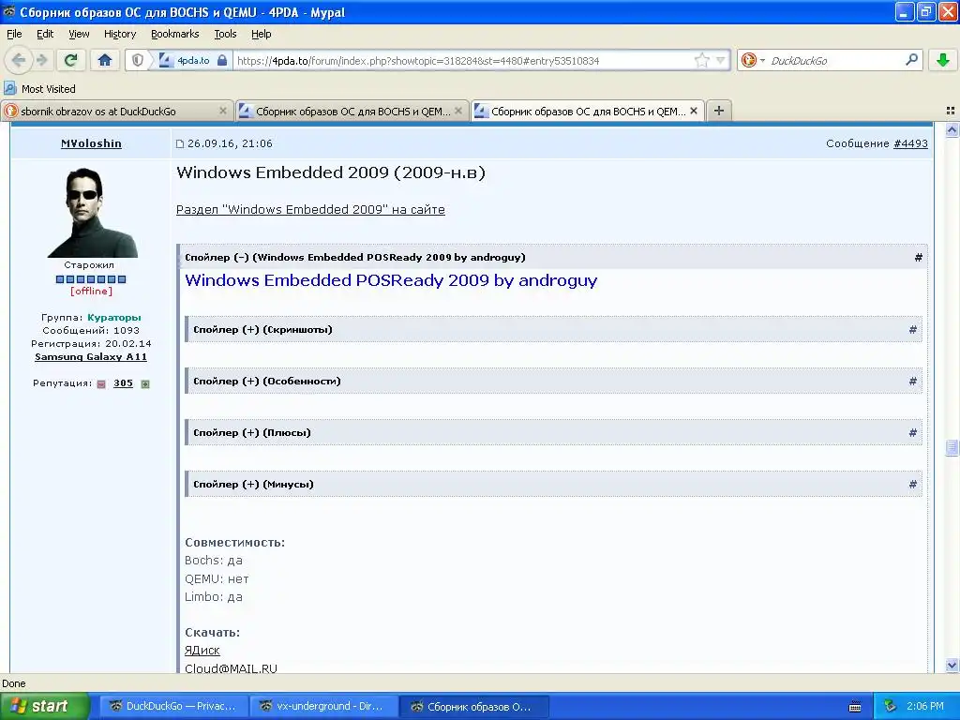The height and width of the screenshot is (720, 960).
Task: Click the scrollbar down arrow
Action: [952, 666]
